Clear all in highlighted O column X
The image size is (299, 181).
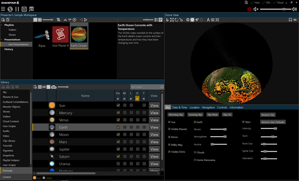click(x=137, y=98)
